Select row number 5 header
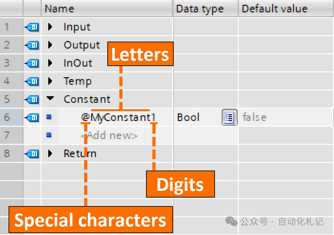 click(x=11, y=99)
